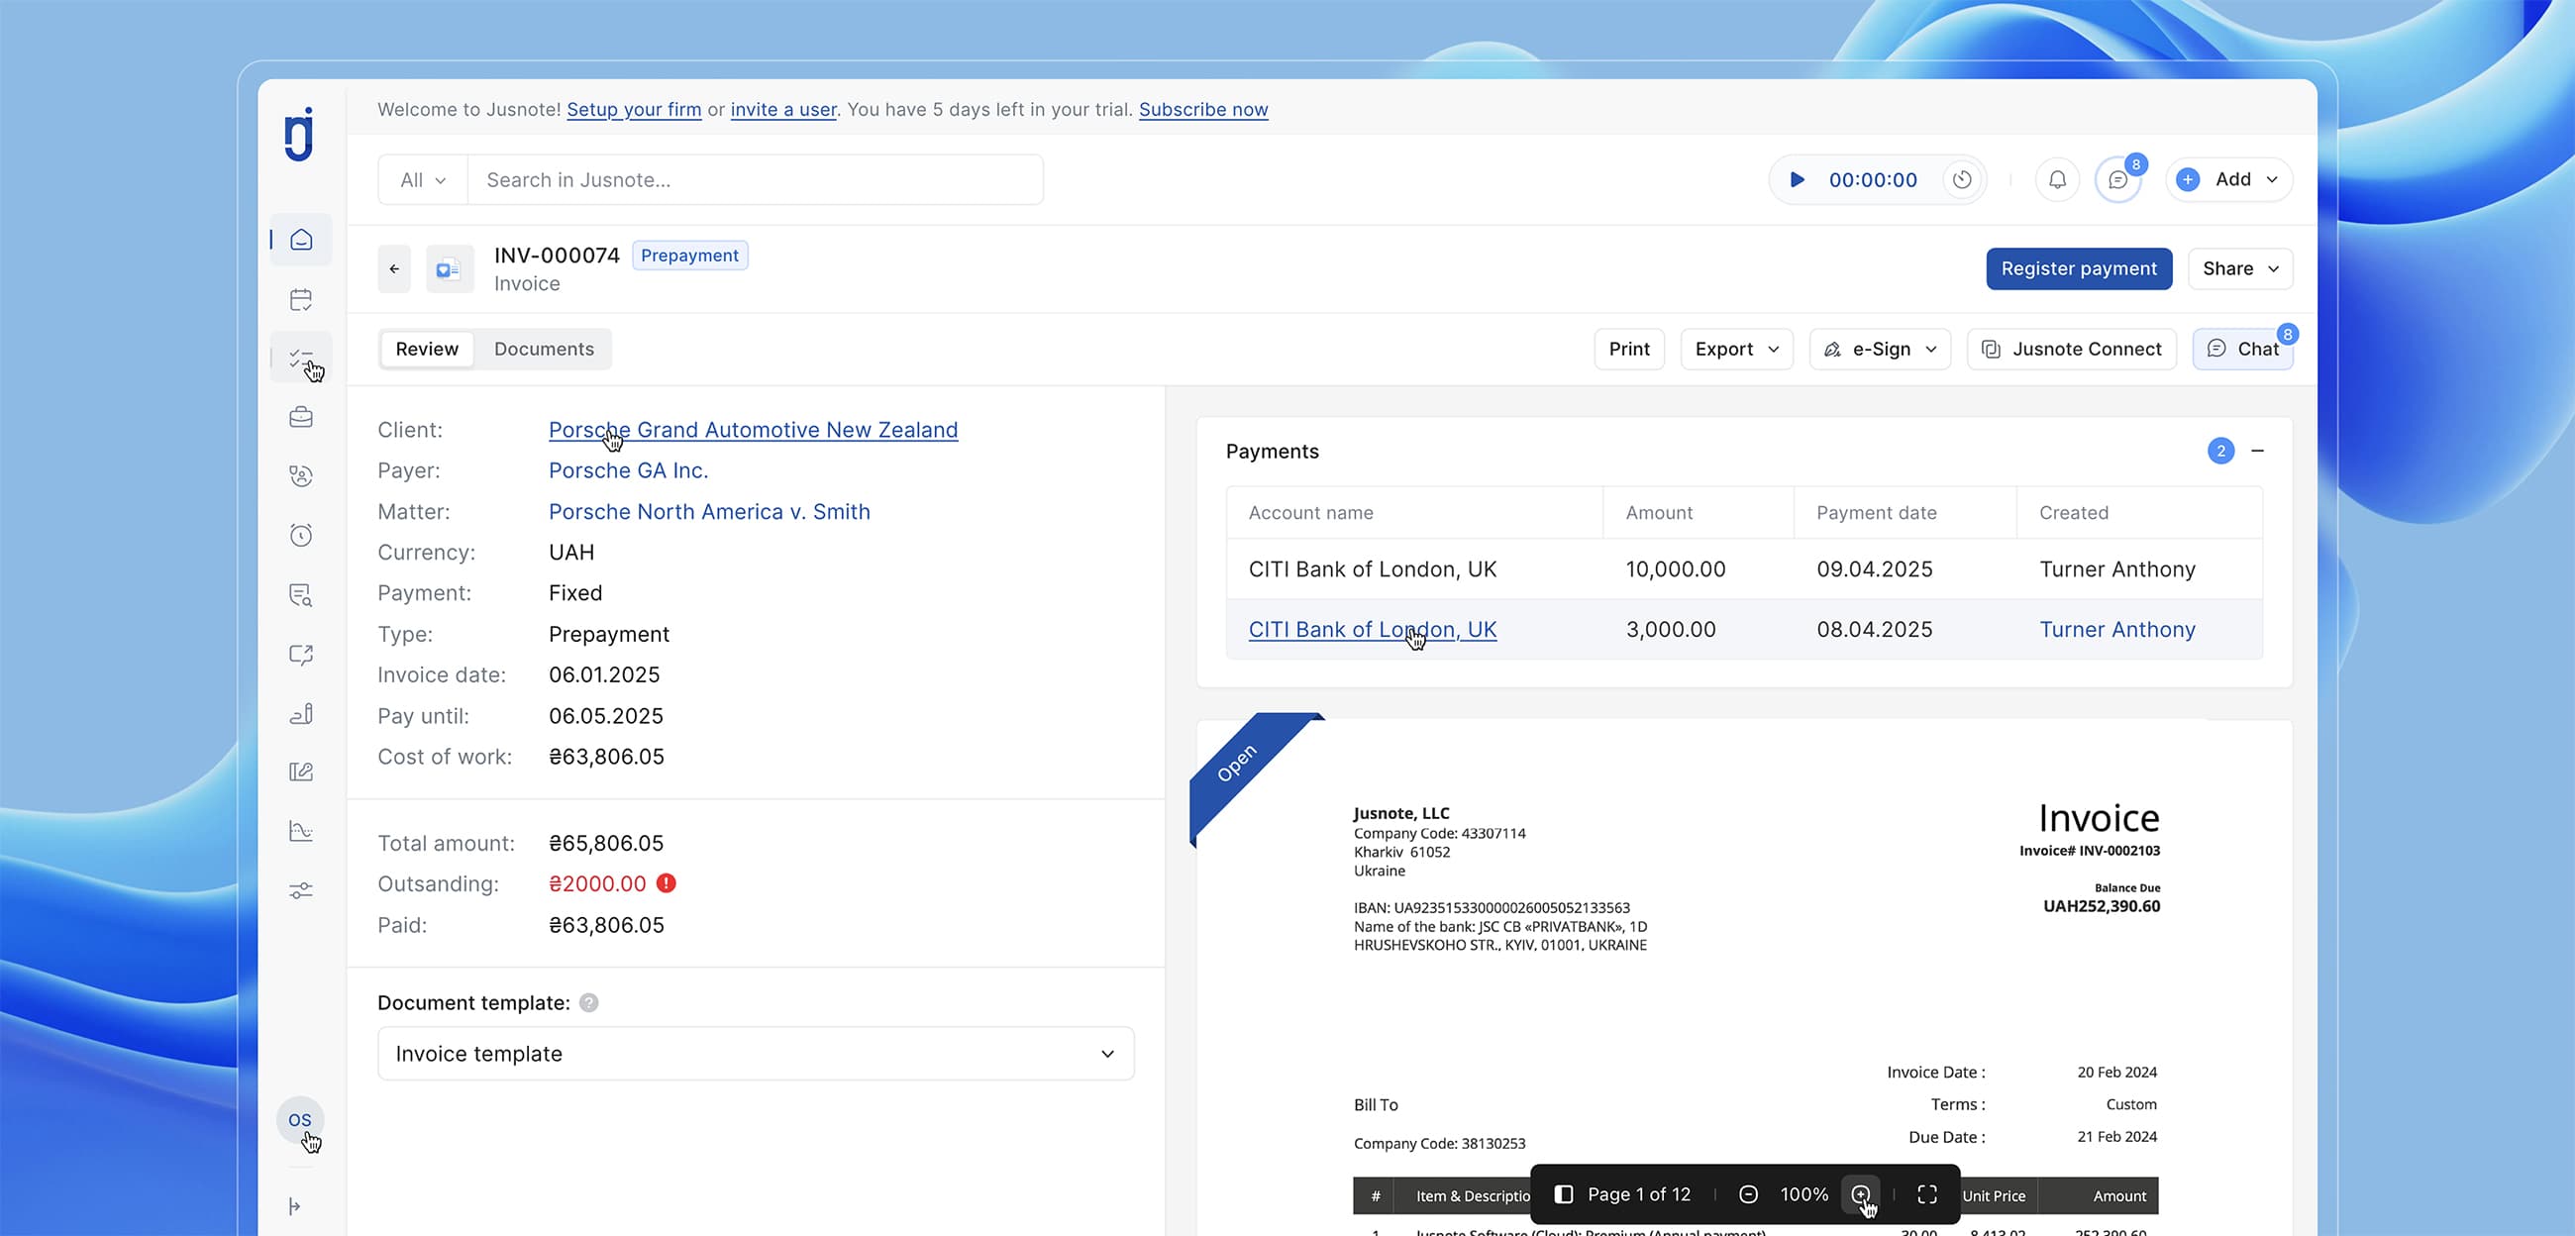Click the Payments count badge 2
Image resolution: width=2575 pixels, height=1236 pixels.
click(x=2220, y=451)
